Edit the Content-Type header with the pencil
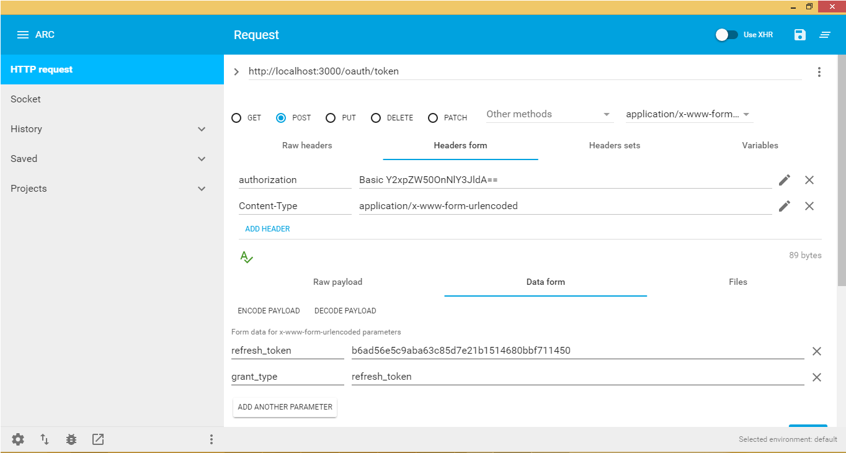This screenshot has height=453, width=846. click(x=785, y=206)
